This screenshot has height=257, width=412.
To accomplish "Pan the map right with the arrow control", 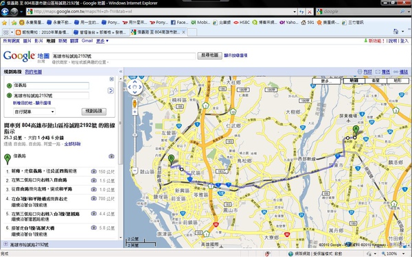I will point(140,87).
